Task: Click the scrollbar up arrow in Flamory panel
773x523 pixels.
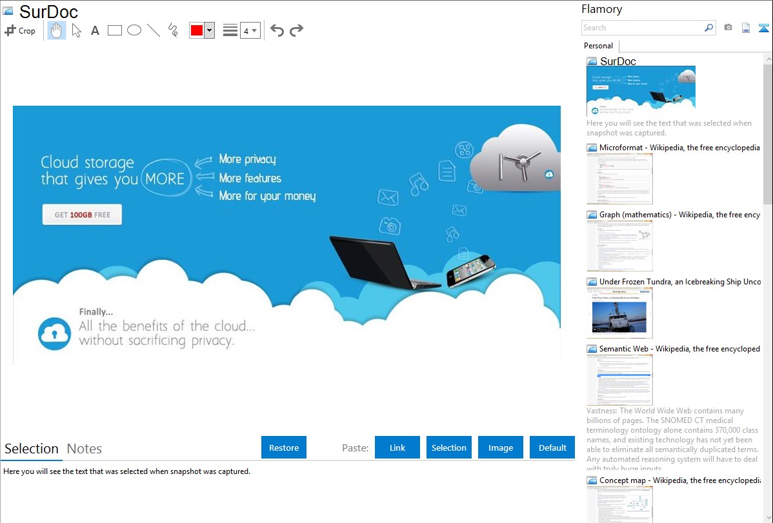Action: (x=768, y=59)
